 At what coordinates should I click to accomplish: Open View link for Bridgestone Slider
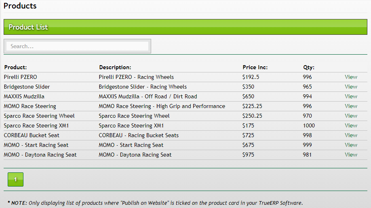click(351, 87)
